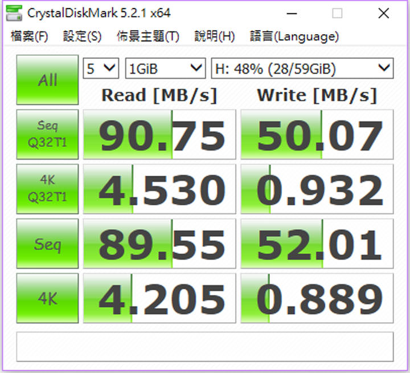Open the 設定(S) settings menu
The height and width of the screenshot is (373, 410).
coord(83,37)
